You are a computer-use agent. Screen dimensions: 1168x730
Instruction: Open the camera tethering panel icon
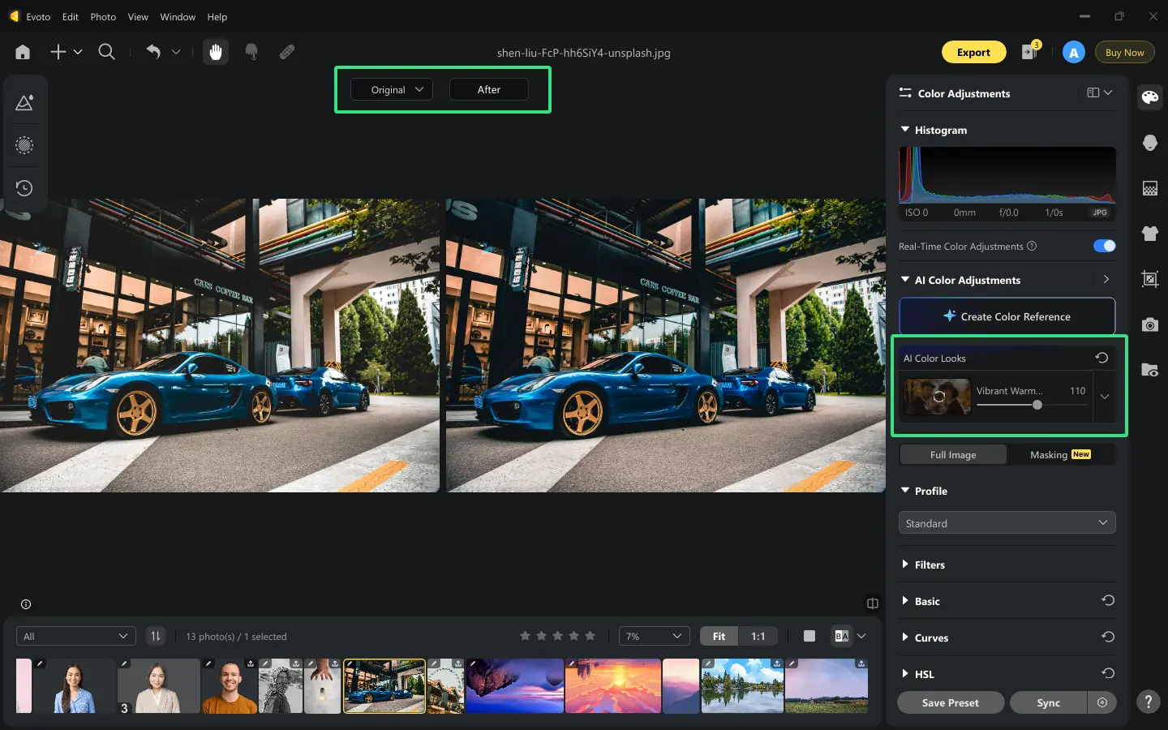coord(1149,324)
